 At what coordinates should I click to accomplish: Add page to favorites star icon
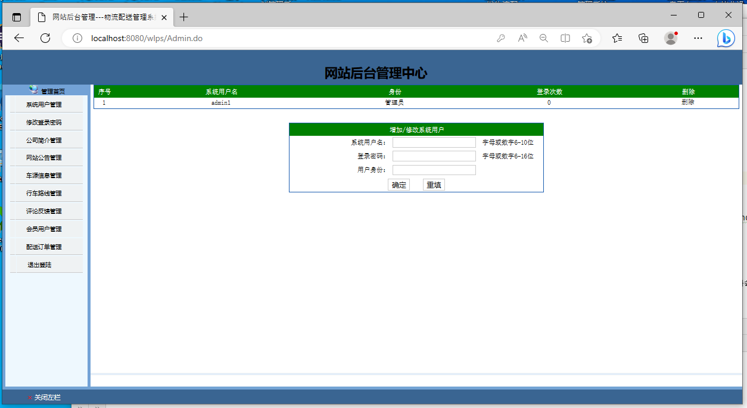587,38
